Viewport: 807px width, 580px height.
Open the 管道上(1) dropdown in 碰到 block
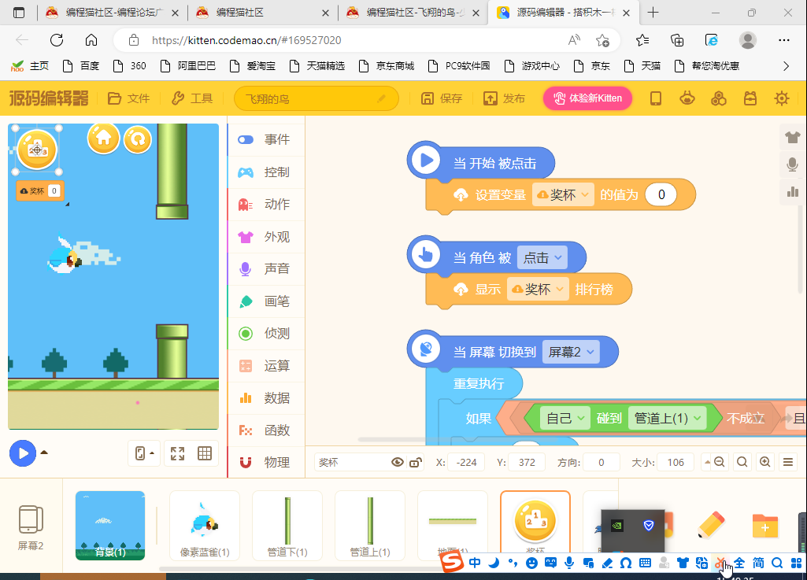coord(668,419)
